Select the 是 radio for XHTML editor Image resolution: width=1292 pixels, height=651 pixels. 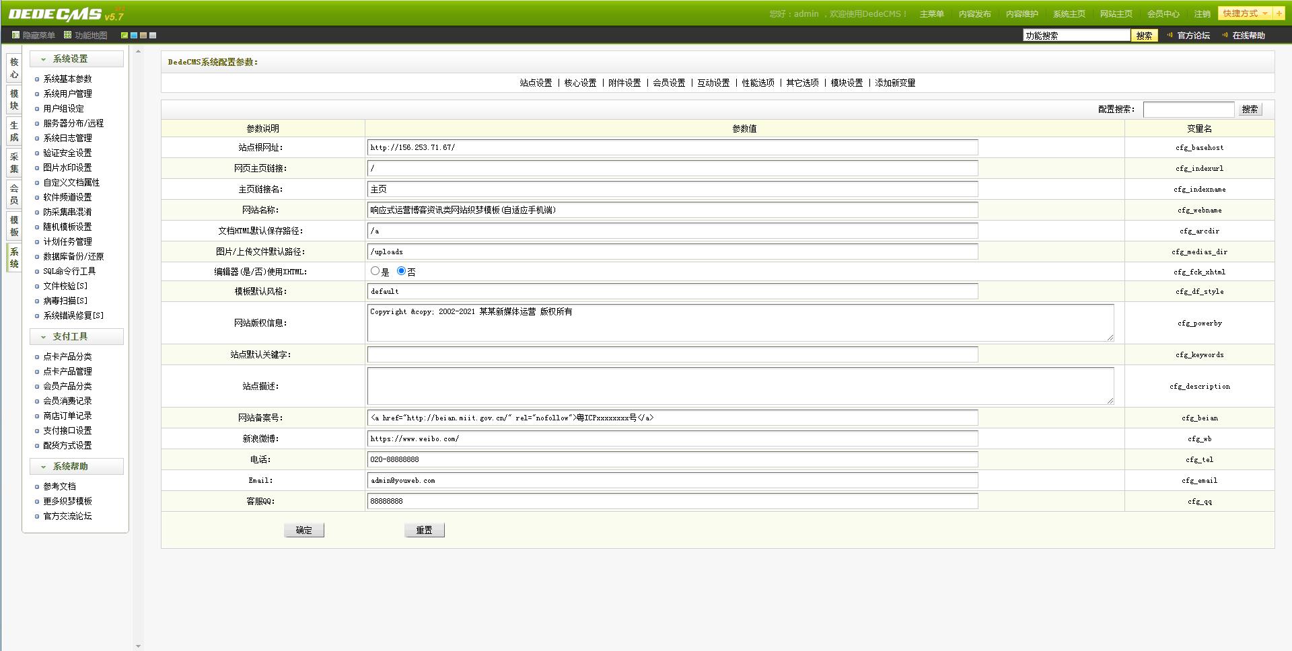click(x=375, y=271)
